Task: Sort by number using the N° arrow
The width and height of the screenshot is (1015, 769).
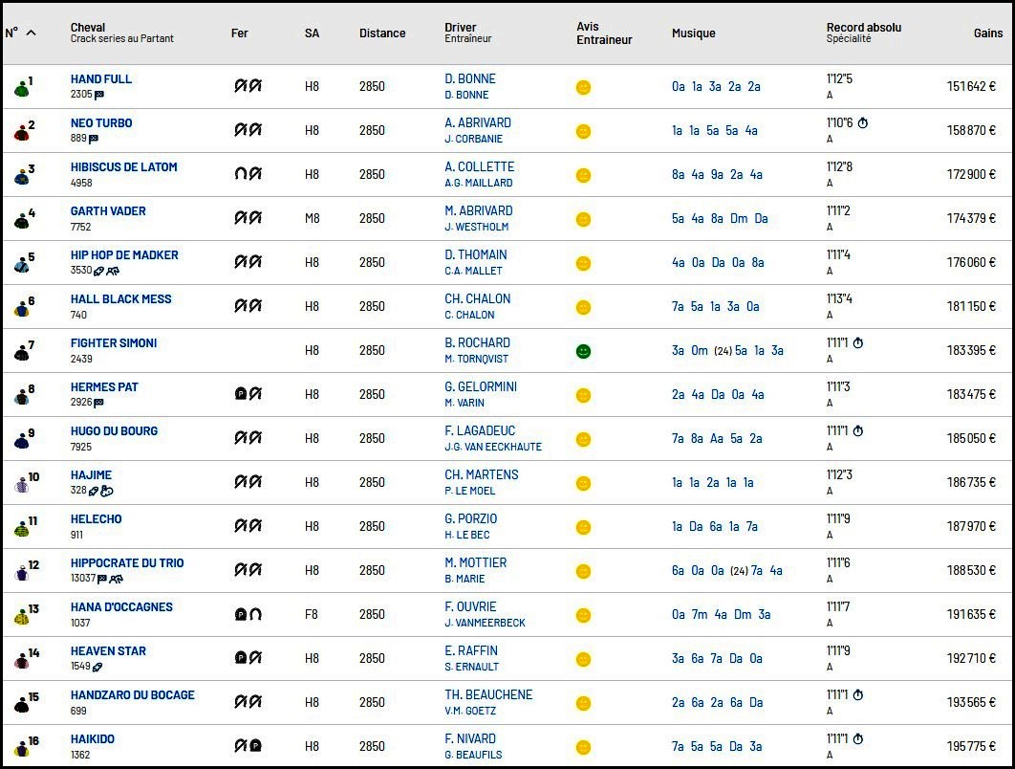Action: pos(32,33)
